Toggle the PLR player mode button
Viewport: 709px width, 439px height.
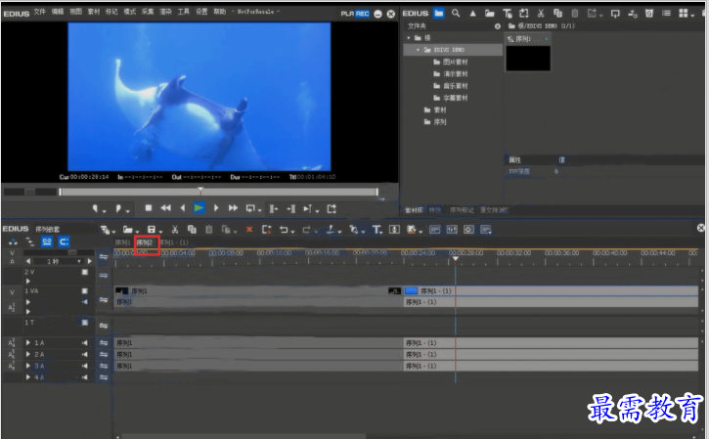[x=347, y=14]
